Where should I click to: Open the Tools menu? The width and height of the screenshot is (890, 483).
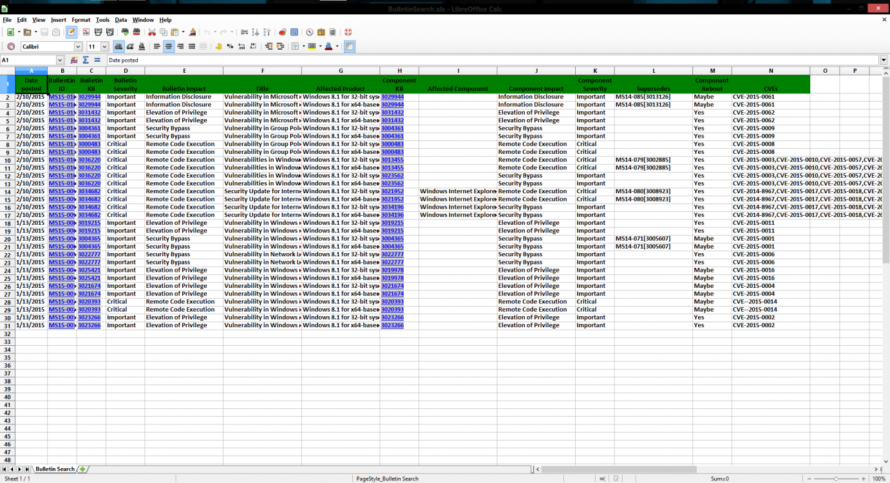pos(102,20)
